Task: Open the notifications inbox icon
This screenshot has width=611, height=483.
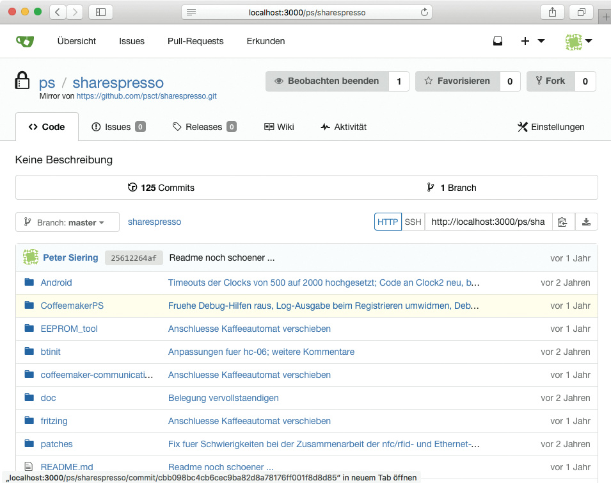Action: click(498, 41)
